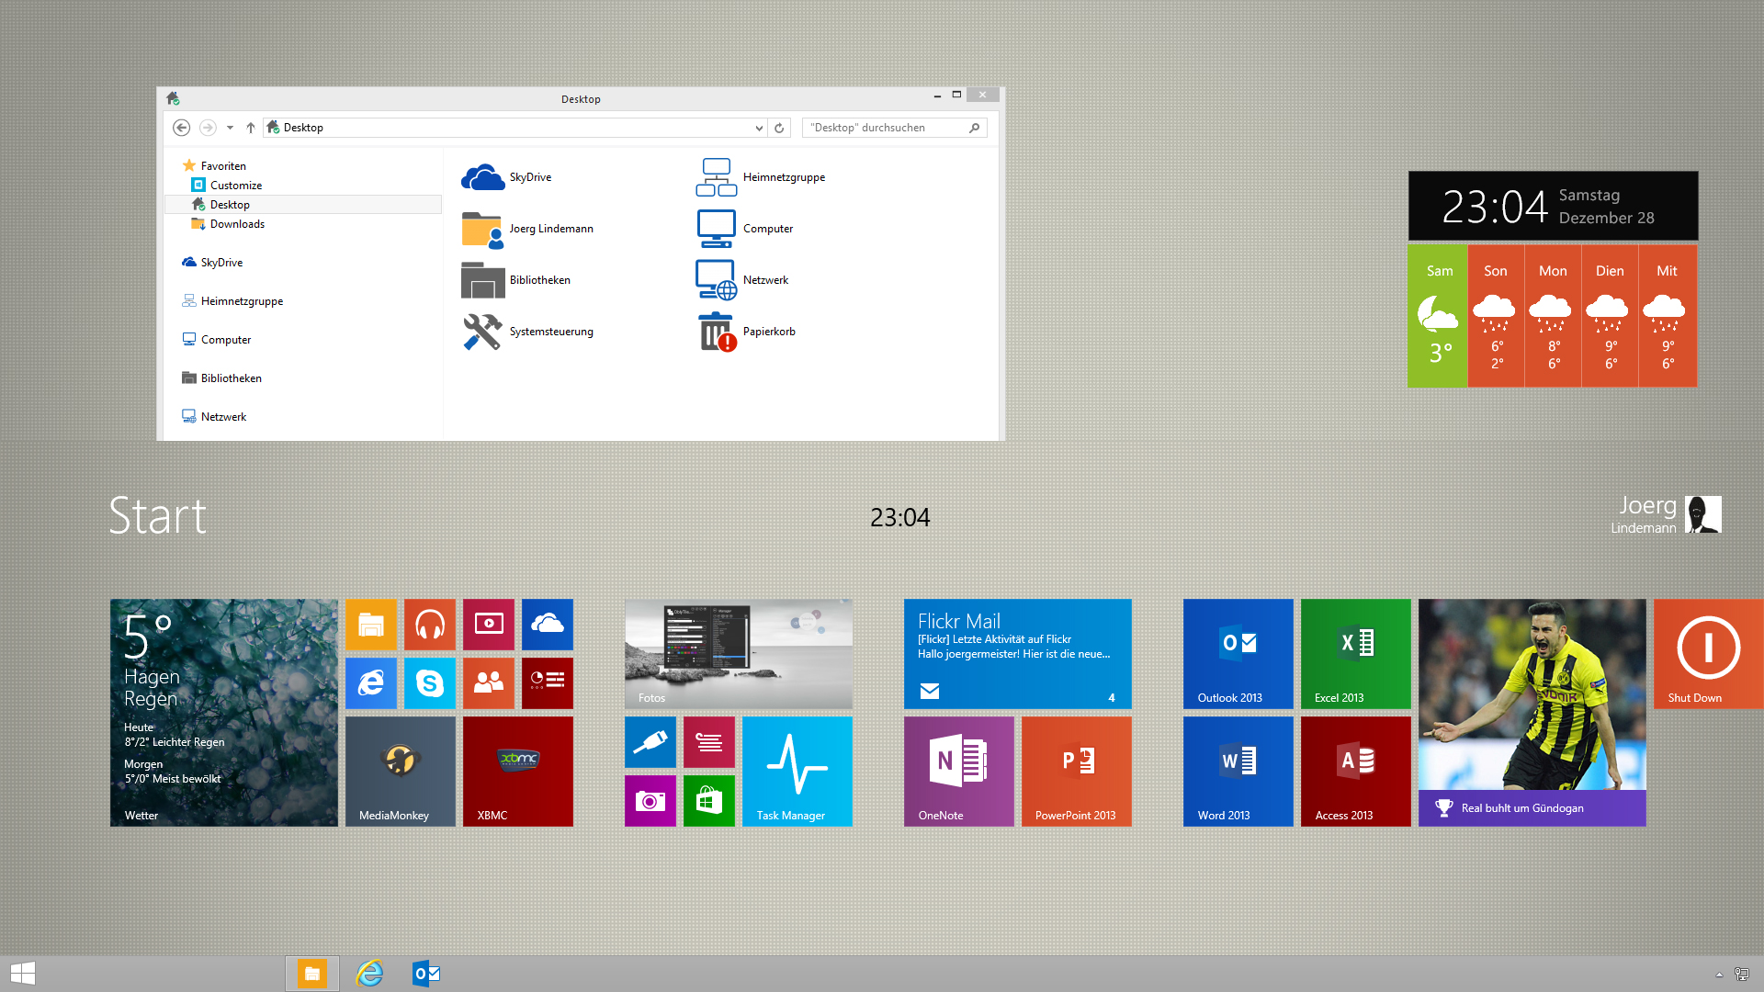Go back with the explorer back arrow

pyautogui.click(x=181, y=128)
